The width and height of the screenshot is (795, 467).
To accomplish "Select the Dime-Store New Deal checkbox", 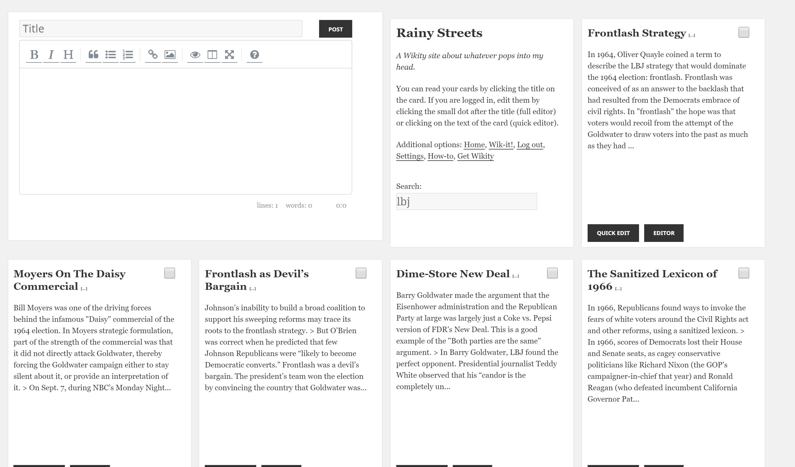I will click(x=552, y=273).
